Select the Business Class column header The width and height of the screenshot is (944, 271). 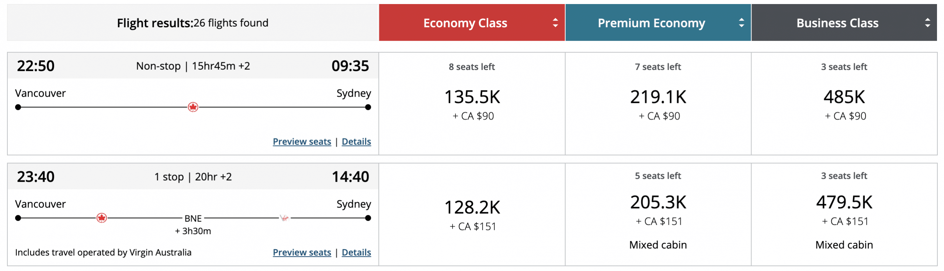coord(837,23)
